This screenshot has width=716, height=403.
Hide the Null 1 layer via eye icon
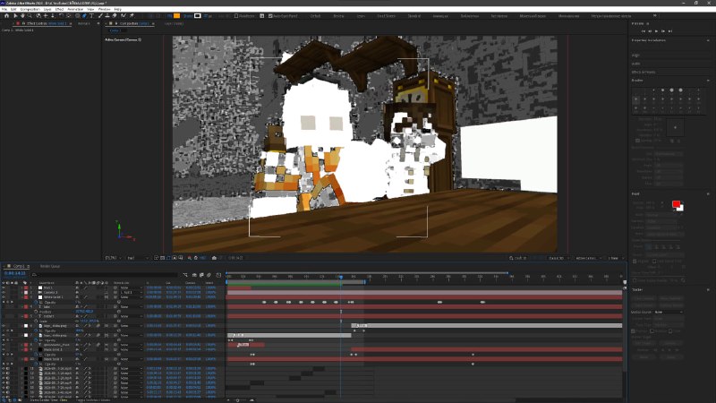click(x=4, y=287)
